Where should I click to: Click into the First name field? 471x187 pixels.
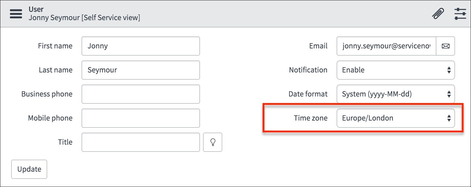click(x=140, y=46)
